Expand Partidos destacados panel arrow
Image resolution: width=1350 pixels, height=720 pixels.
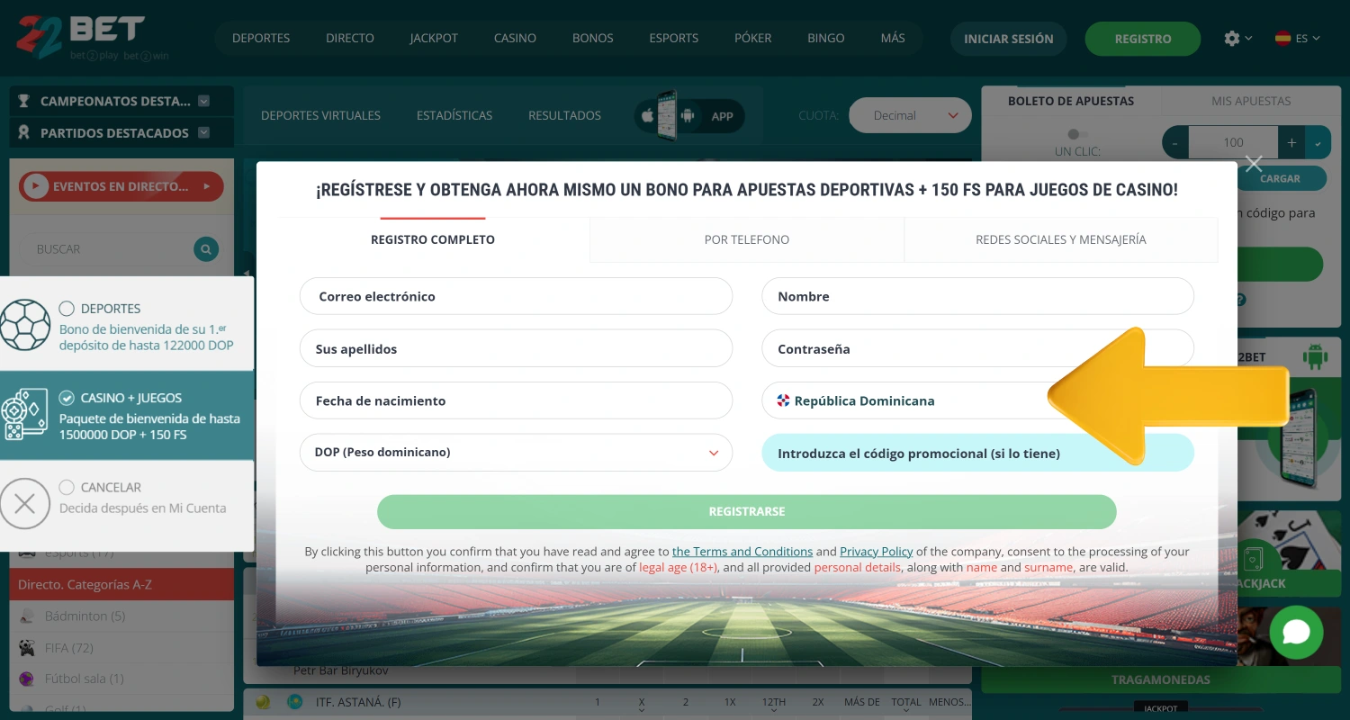[x=203, y=132]
